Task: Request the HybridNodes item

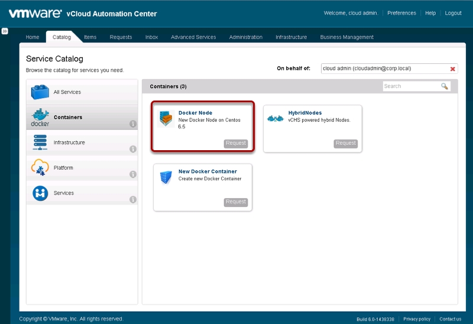Action: coord(346,143)
